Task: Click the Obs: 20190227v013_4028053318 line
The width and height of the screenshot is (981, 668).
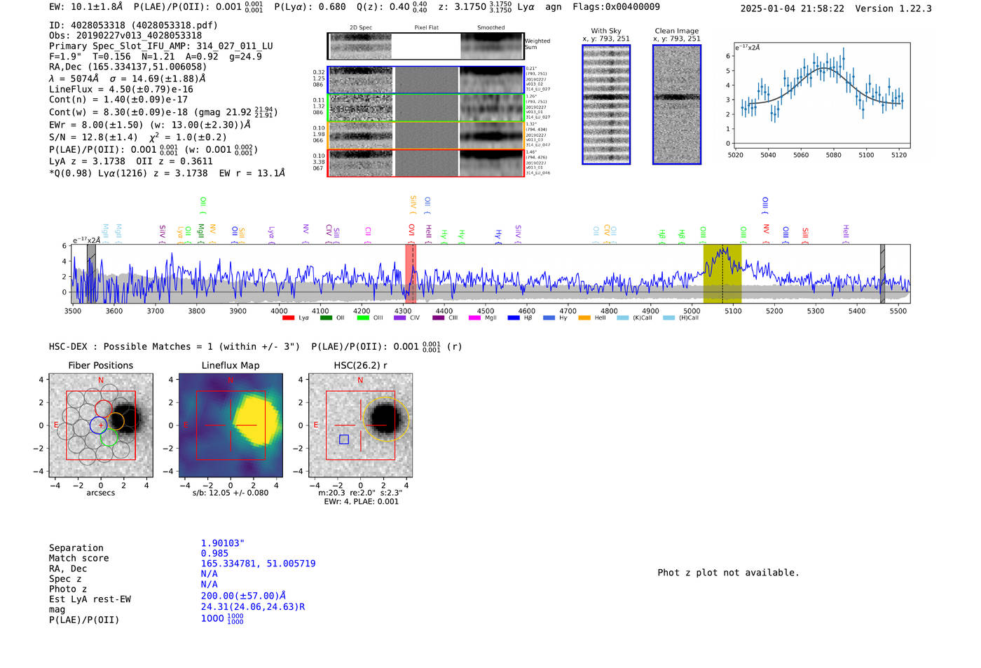Action: click(125, 35)
